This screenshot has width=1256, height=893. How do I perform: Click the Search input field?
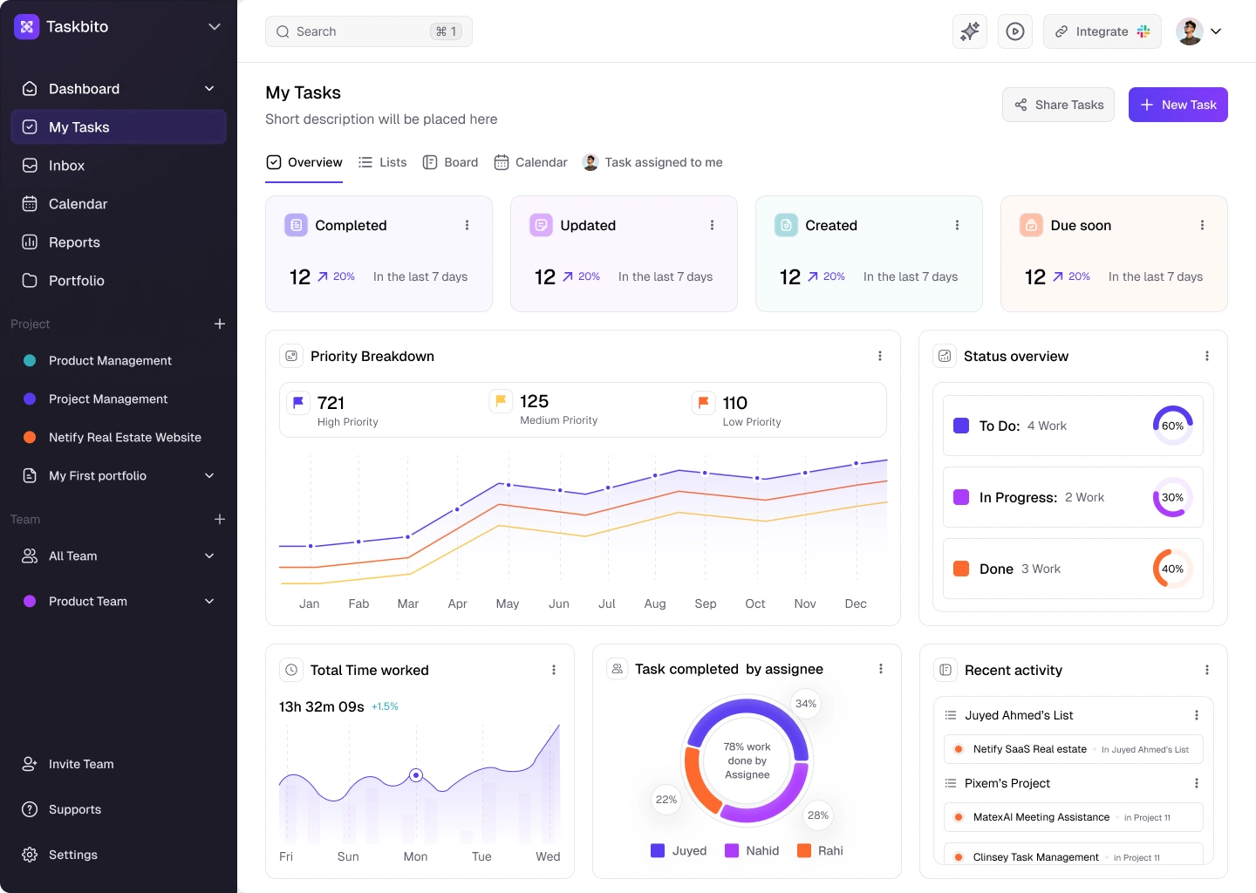369,31
